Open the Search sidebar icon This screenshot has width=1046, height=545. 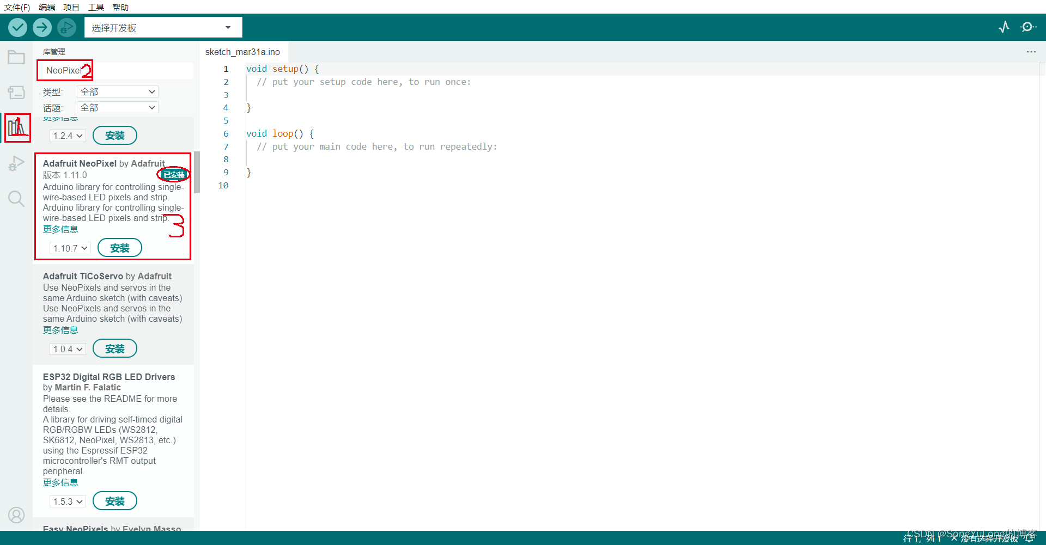click(x=16, y=199)
